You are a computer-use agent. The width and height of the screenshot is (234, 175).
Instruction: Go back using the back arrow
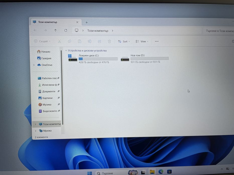[35, 30]
